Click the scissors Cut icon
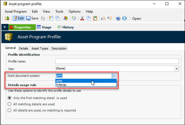 pos(82,19)
